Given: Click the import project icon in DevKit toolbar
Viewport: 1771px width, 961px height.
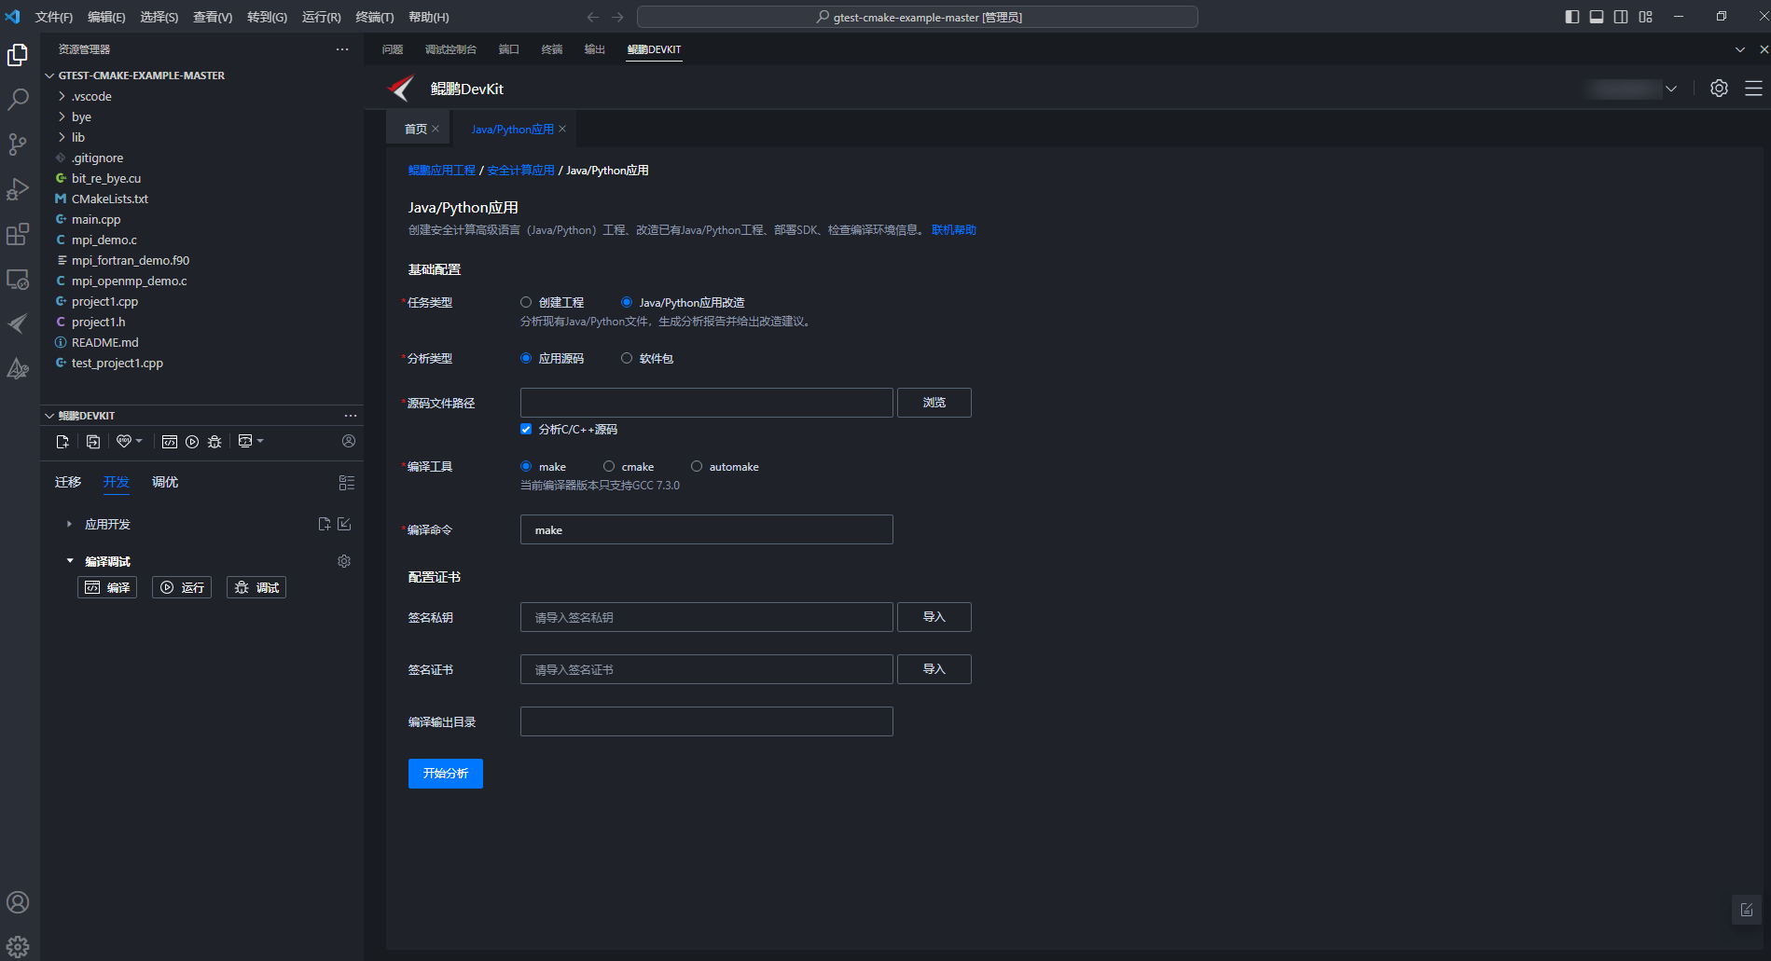Looking at the screenshot, I should pyautogui.click(x=93, y=442).
